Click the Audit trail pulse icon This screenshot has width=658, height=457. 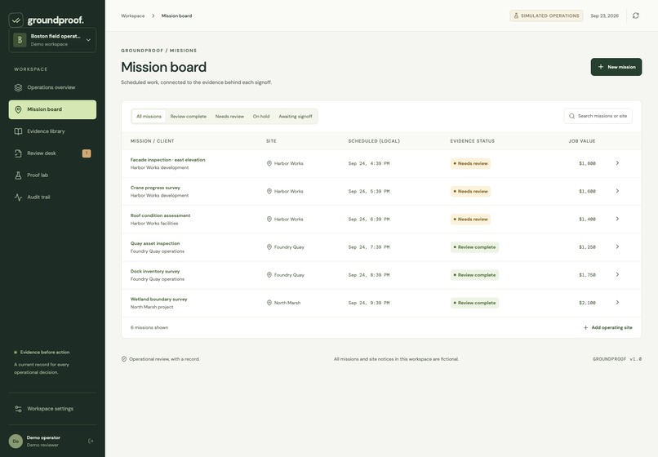click(18, 197)
